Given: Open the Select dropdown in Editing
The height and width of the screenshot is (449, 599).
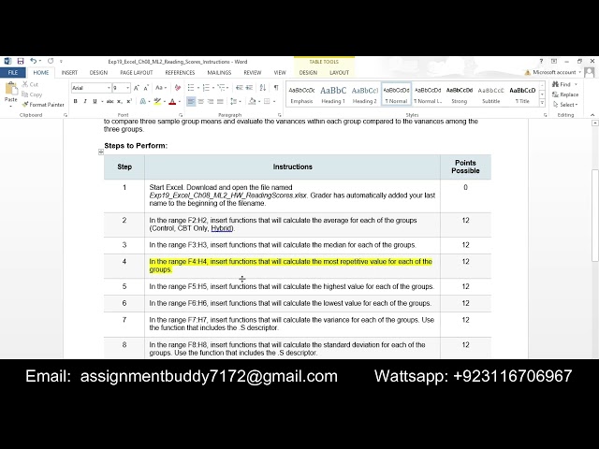Looking at the screenshot, I should click(x=565, y=104).
